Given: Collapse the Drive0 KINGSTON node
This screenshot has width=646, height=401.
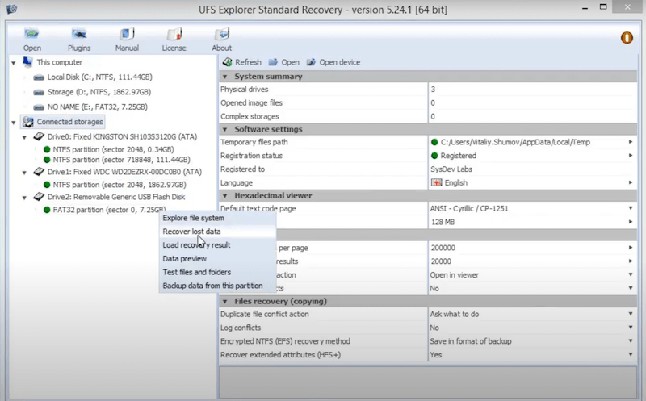Looking at the screenshot, I should [x=24, y=137].
